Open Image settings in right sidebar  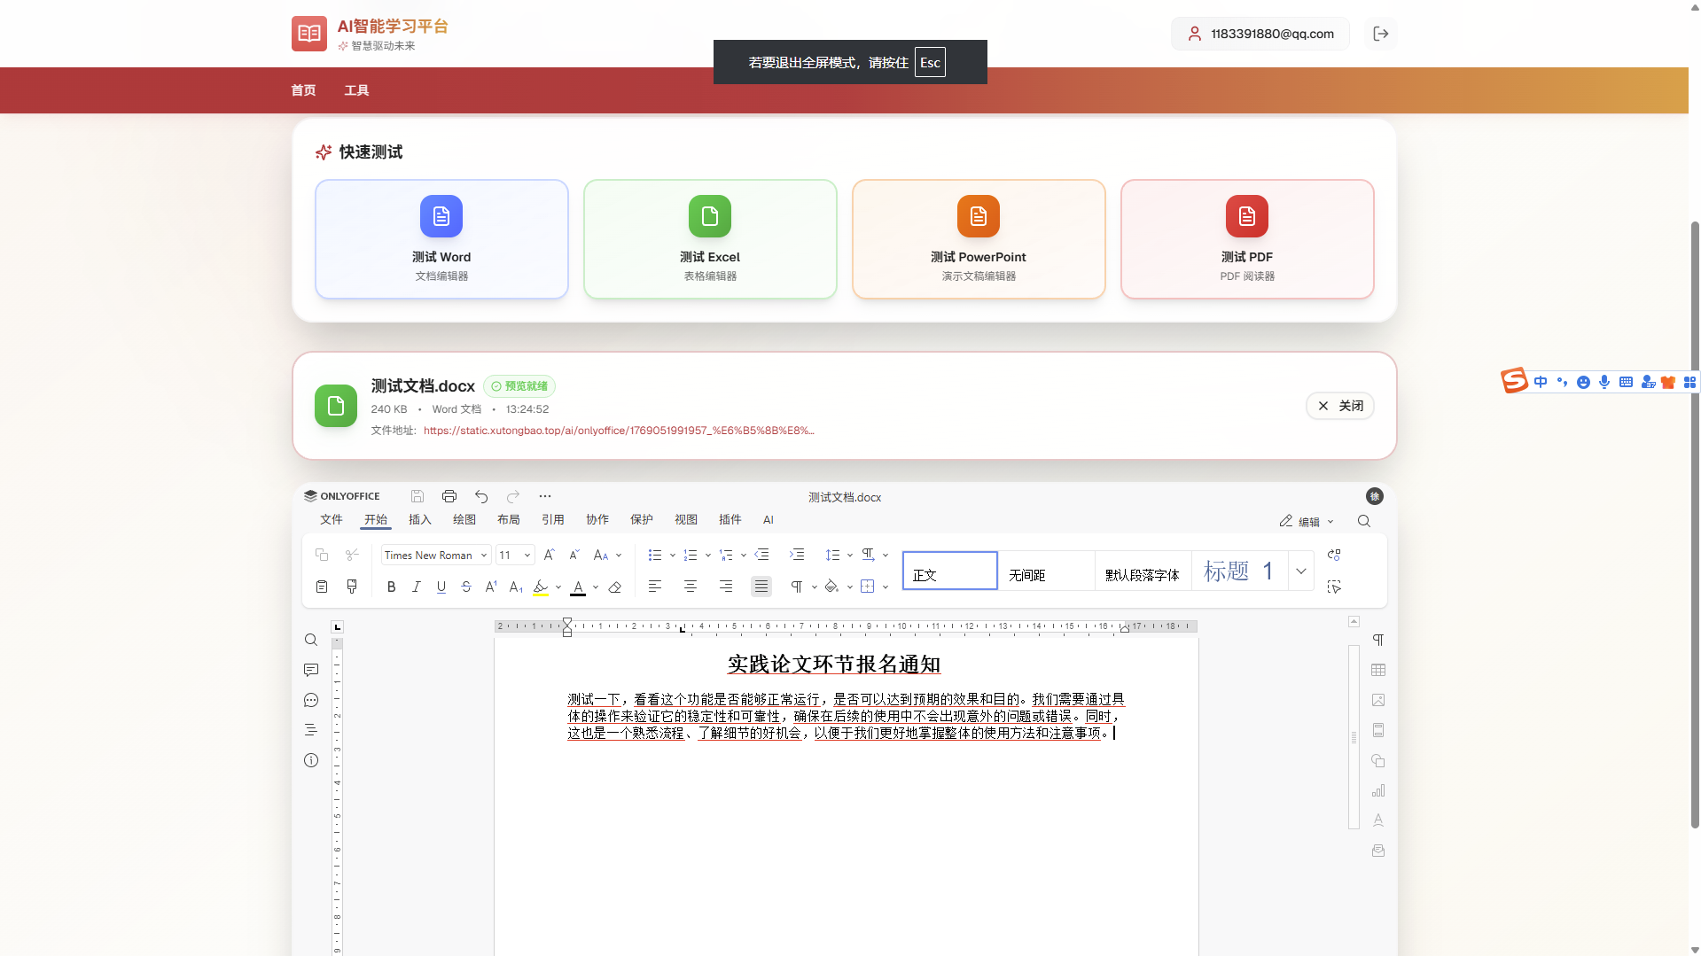(x=1378, y=700)
